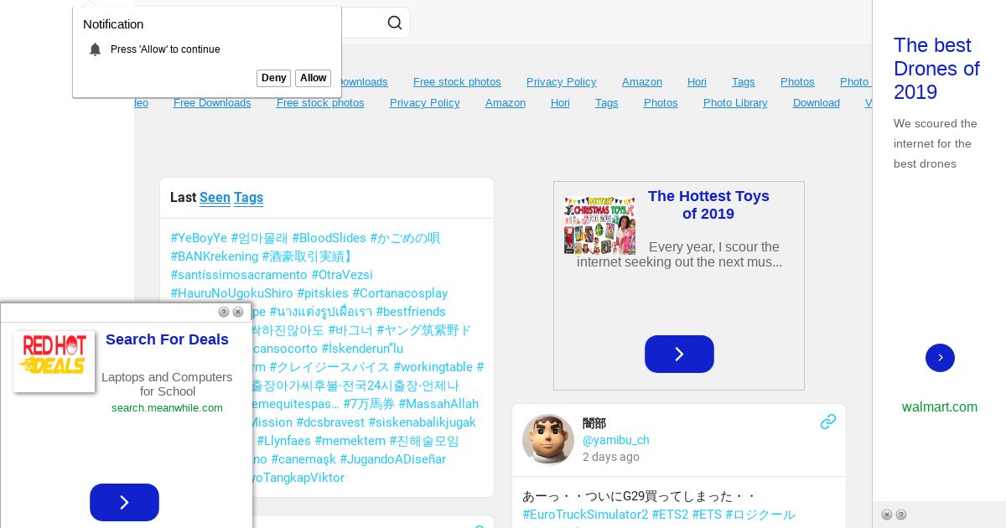Open hashtag #JugandoADiseñar
1006x528 pixels.
392,459
